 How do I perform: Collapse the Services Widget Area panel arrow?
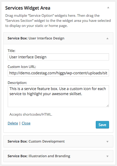pos(108,7)
